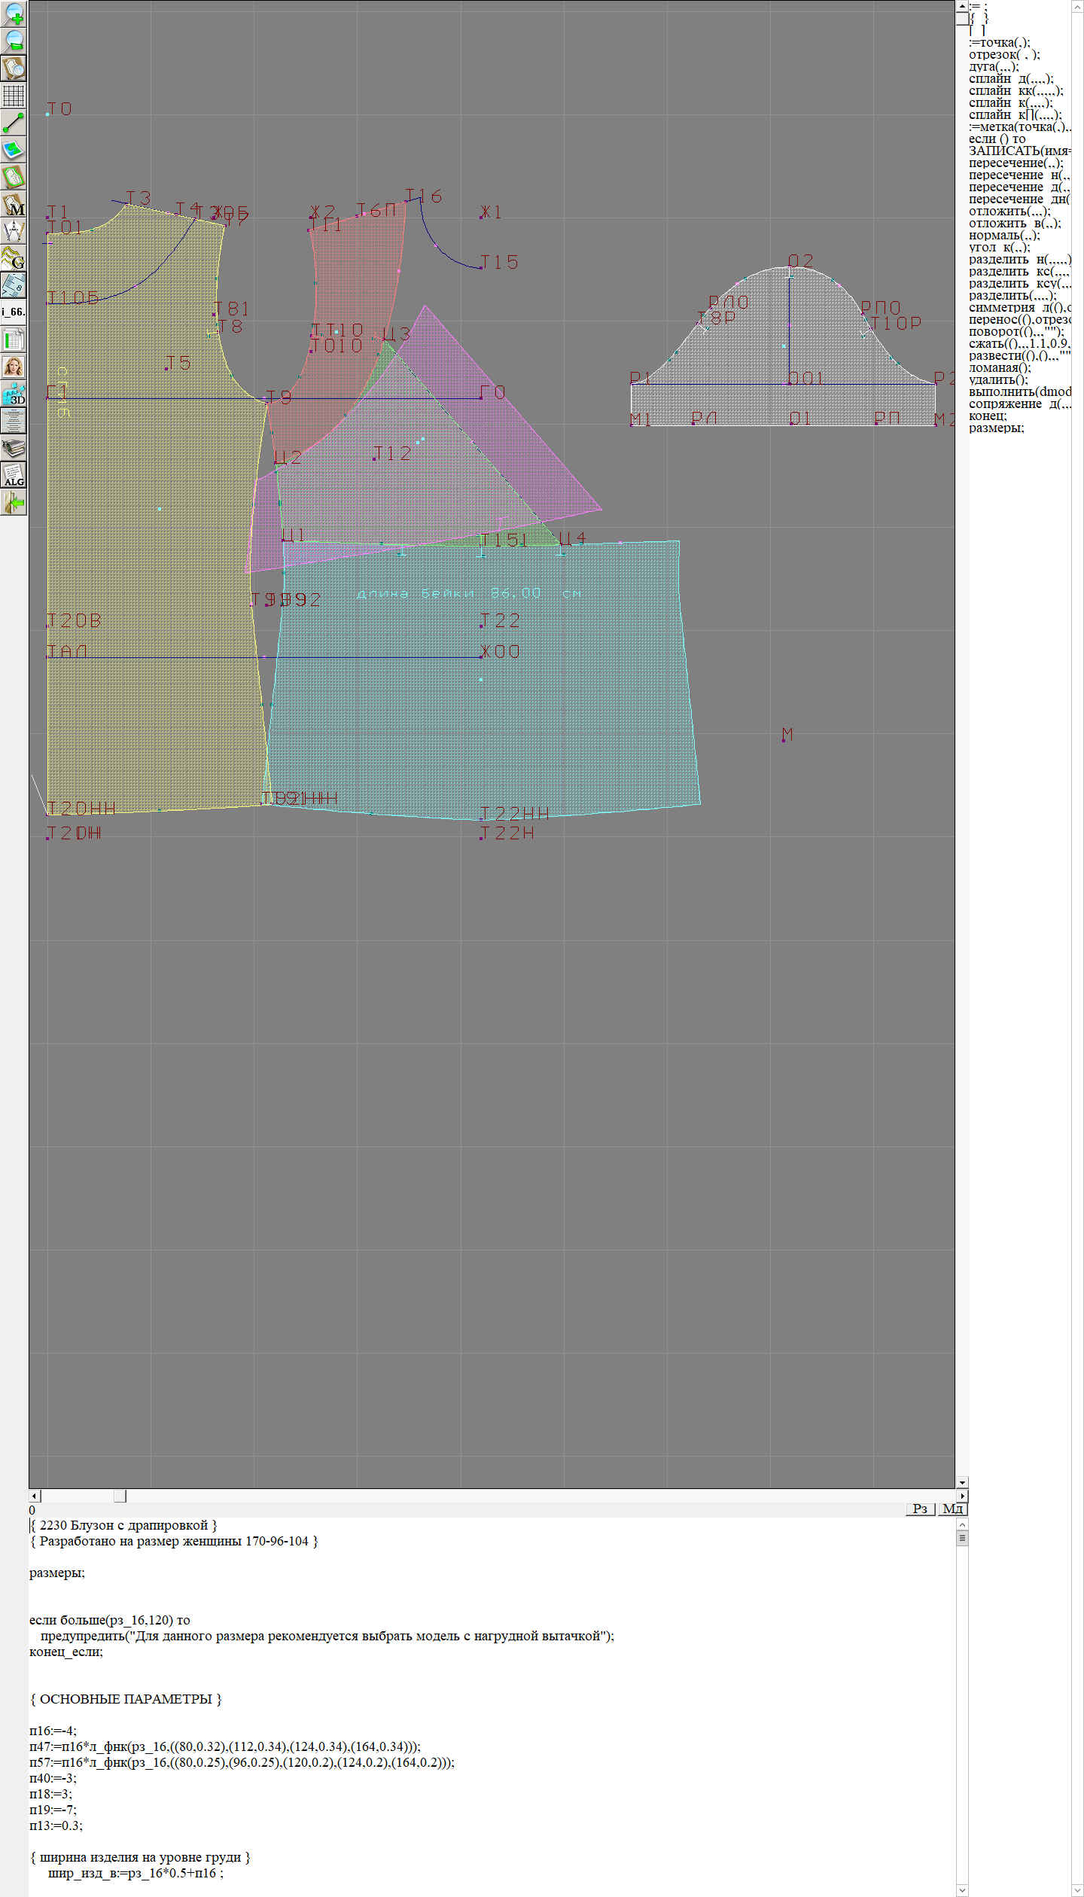Click the zoom in magnifier icon
1084x1897 pixels.
pyautogui.click(x=14, y=14)
